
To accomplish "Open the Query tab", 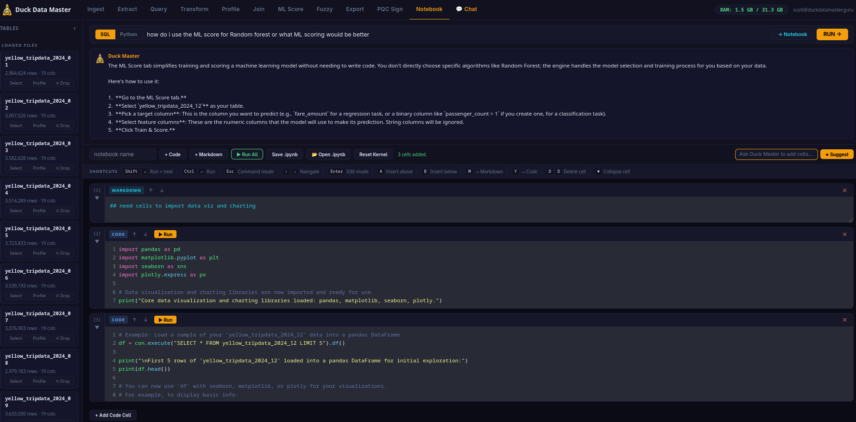I will pos(158,9).
